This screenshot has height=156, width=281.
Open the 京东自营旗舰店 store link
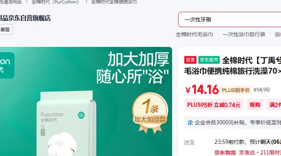click(x=26, y=18)
